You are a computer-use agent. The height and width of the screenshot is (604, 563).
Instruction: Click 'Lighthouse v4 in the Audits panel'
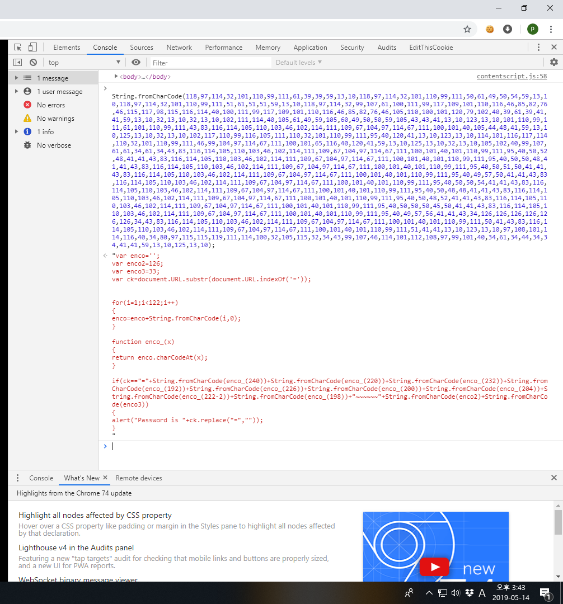(76, 548)
